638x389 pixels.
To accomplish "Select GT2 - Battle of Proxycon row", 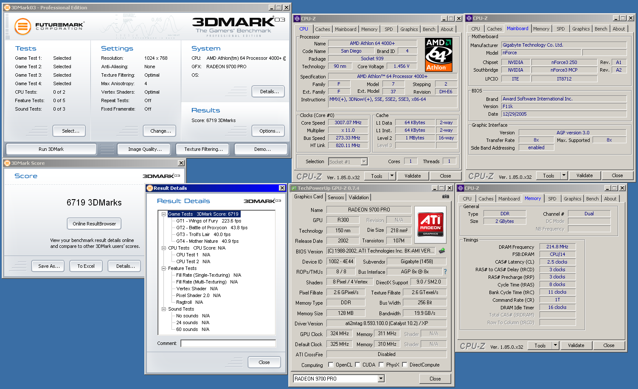I will pos(212,228).
